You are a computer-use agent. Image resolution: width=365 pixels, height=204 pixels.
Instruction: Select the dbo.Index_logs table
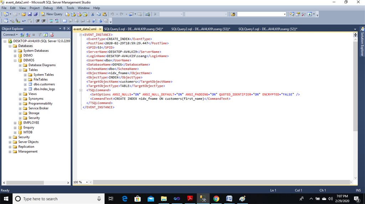click(x=44, y=89)
